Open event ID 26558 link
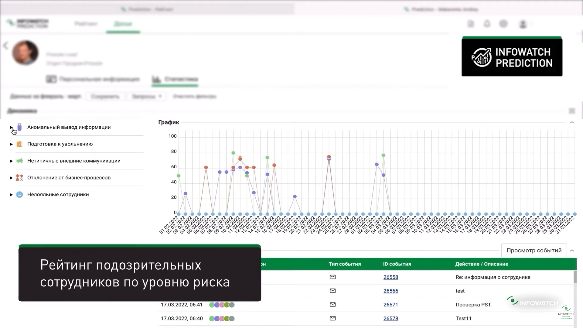Viewport: 583px width, 328px height. pos(391,277)
